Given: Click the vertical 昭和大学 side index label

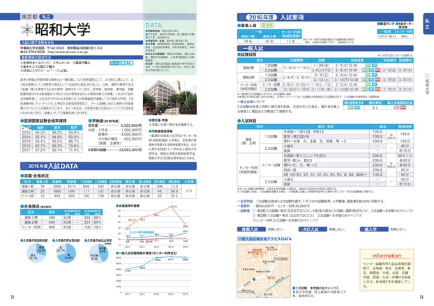Looking at the screenshot, I should pos(427,87).
